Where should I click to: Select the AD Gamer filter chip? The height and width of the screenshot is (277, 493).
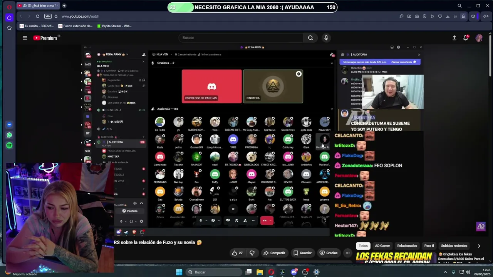tap(382, 246)
